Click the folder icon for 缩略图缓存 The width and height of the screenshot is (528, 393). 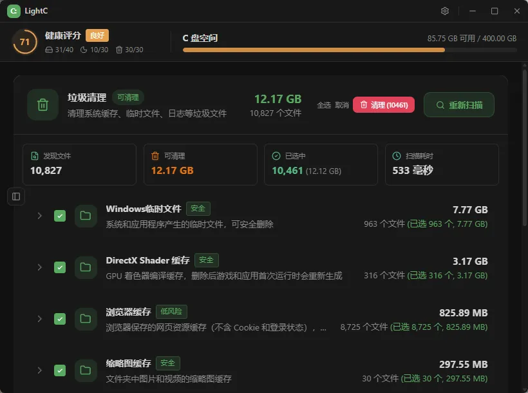coord(86,370)
